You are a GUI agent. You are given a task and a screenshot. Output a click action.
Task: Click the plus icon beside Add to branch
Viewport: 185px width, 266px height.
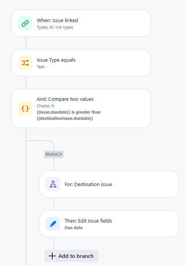tap(52, 256)
